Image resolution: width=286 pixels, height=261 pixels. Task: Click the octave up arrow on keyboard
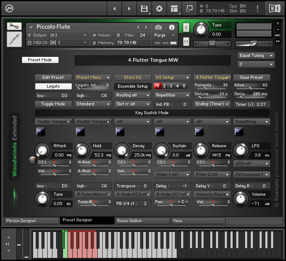point(8,237)
